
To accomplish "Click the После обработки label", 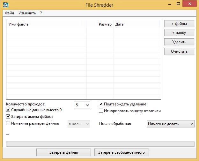I will pos(115,124).
